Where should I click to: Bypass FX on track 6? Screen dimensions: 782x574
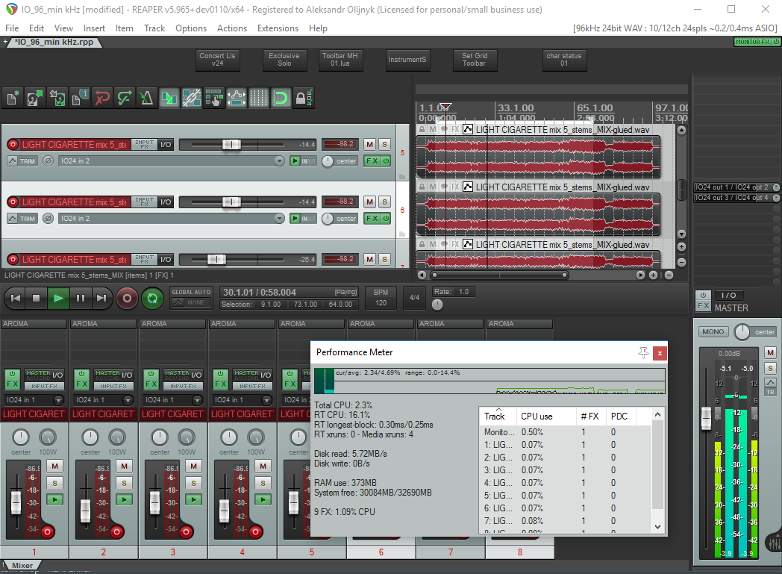tap(386, 219)
